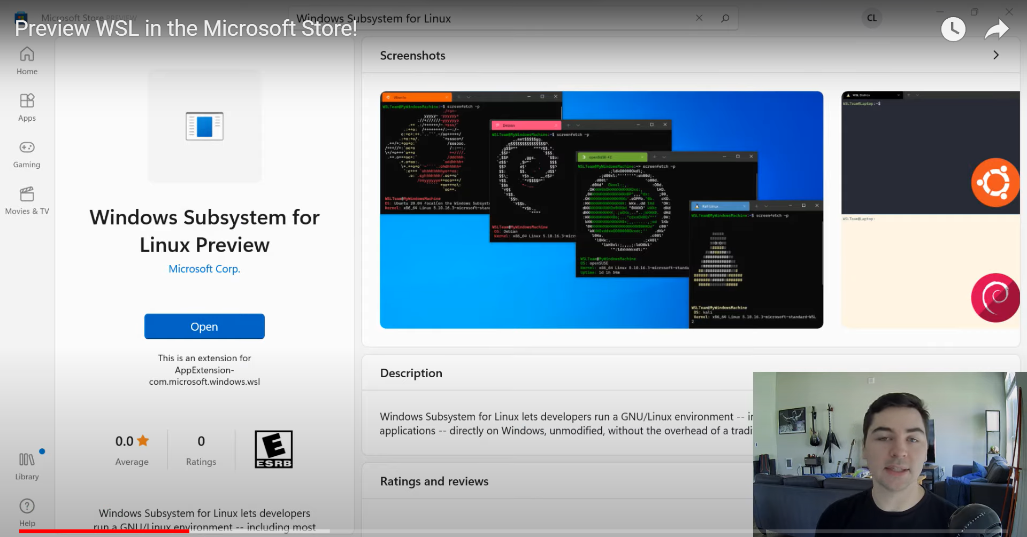1027x537 pixels.
Task: Click the video Share arrow icon
Action: click(x=996, y=29)
